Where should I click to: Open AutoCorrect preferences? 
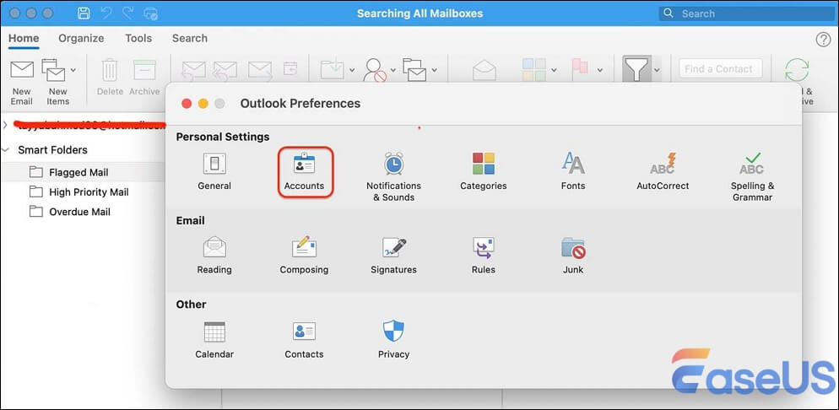pos(663,171)
